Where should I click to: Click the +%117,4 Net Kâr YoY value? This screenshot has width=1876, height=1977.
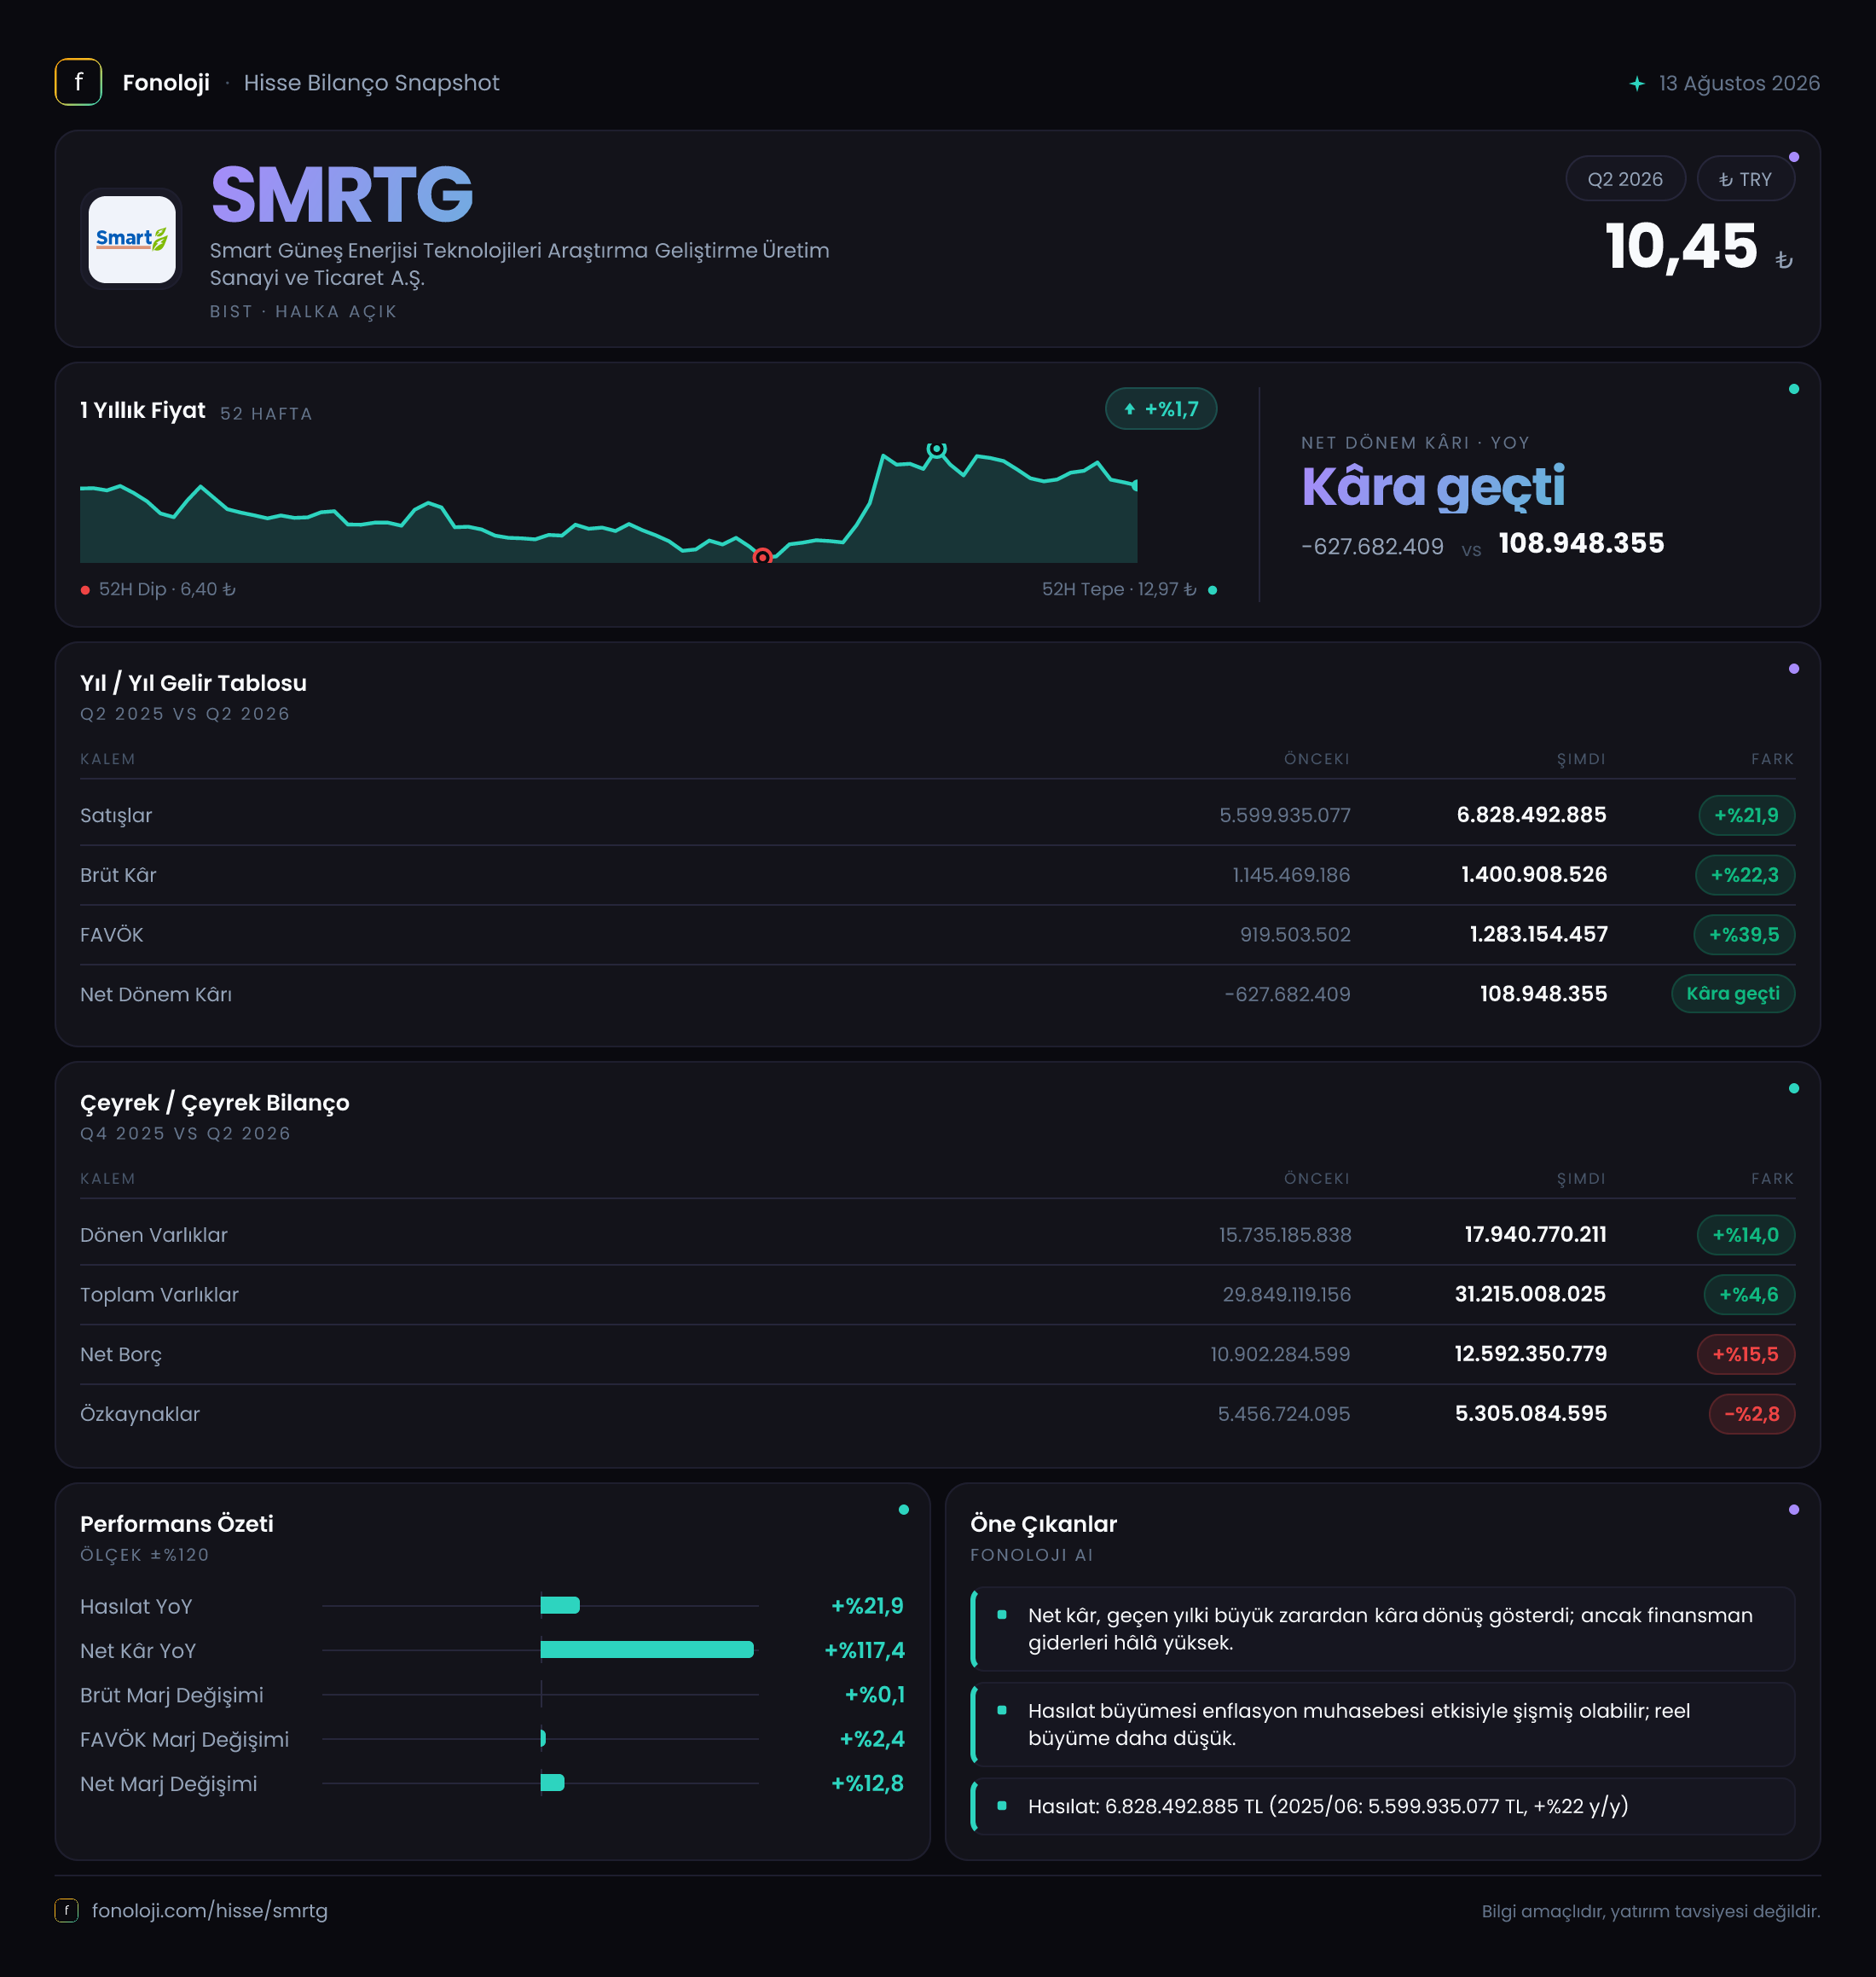864,1650
